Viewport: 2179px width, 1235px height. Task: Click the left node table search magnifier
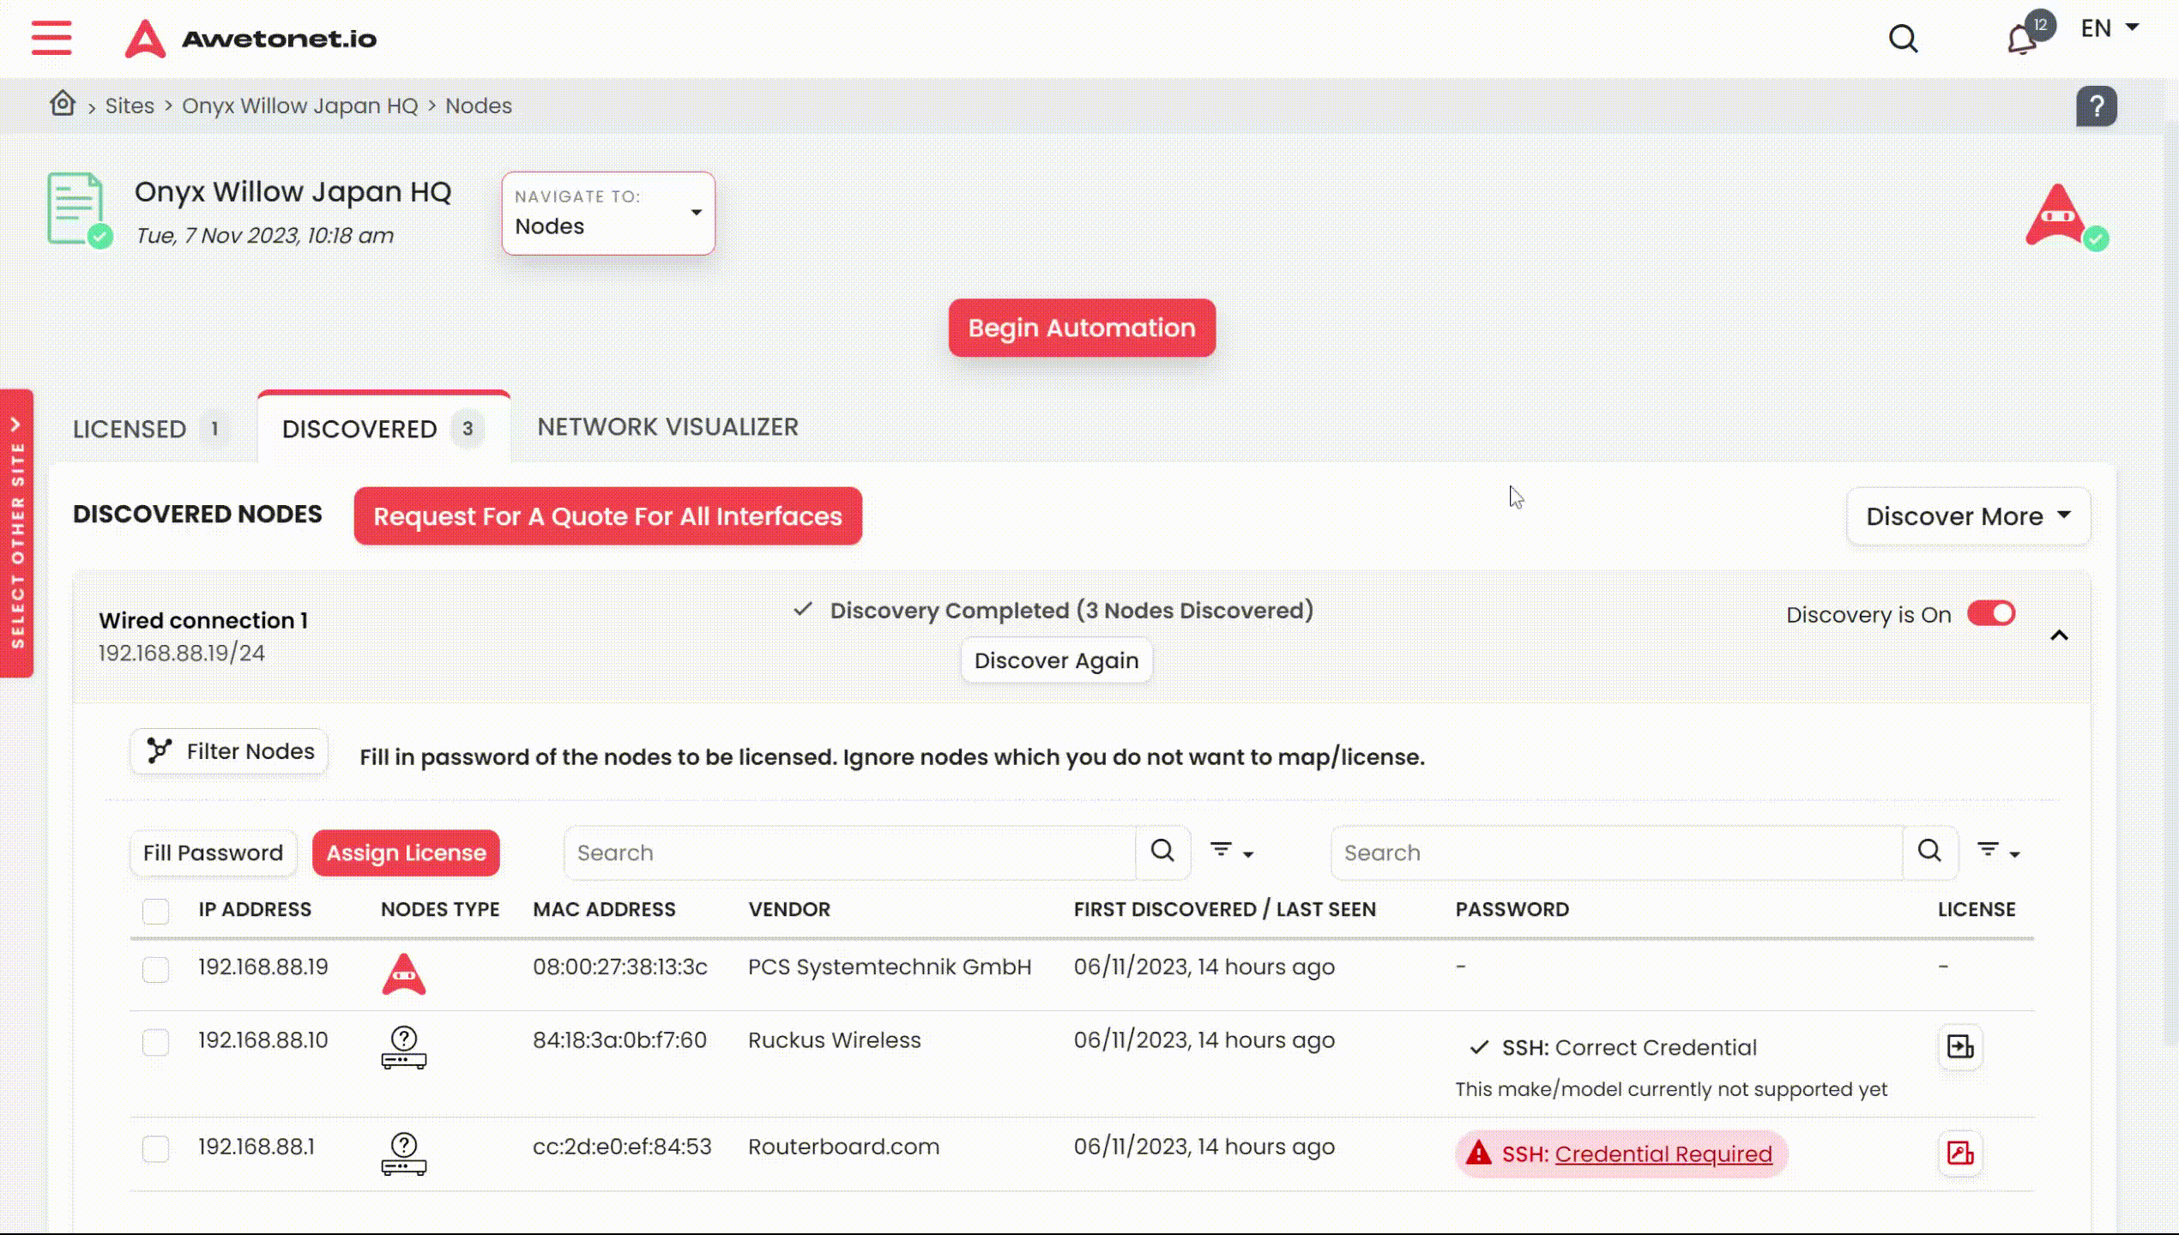[1162, 852]
